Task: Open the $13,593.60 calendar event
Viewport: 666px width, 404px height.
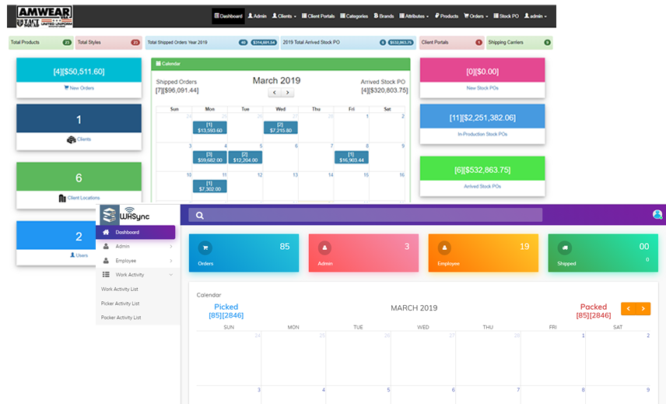Action: 210,128
